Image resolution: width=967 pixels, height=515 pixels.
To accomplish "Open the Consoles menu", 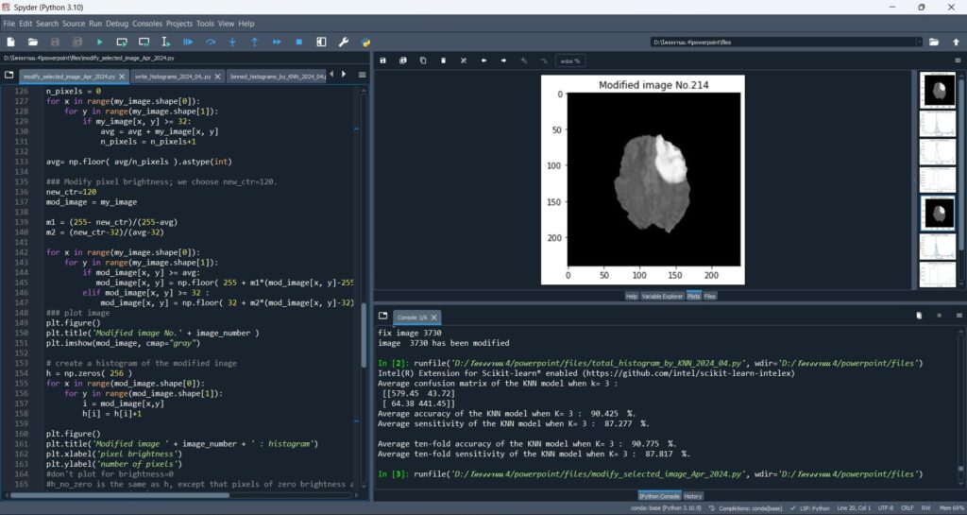I will [x=147, y=23].
